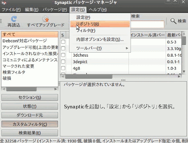Select 破損 filter row

30,78
